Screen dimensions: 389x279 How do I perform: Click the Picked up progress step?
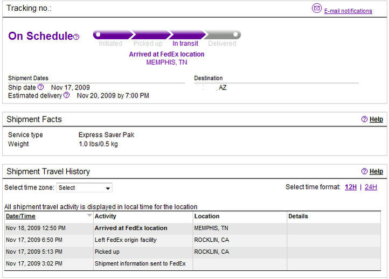click(x=148, y=44)
